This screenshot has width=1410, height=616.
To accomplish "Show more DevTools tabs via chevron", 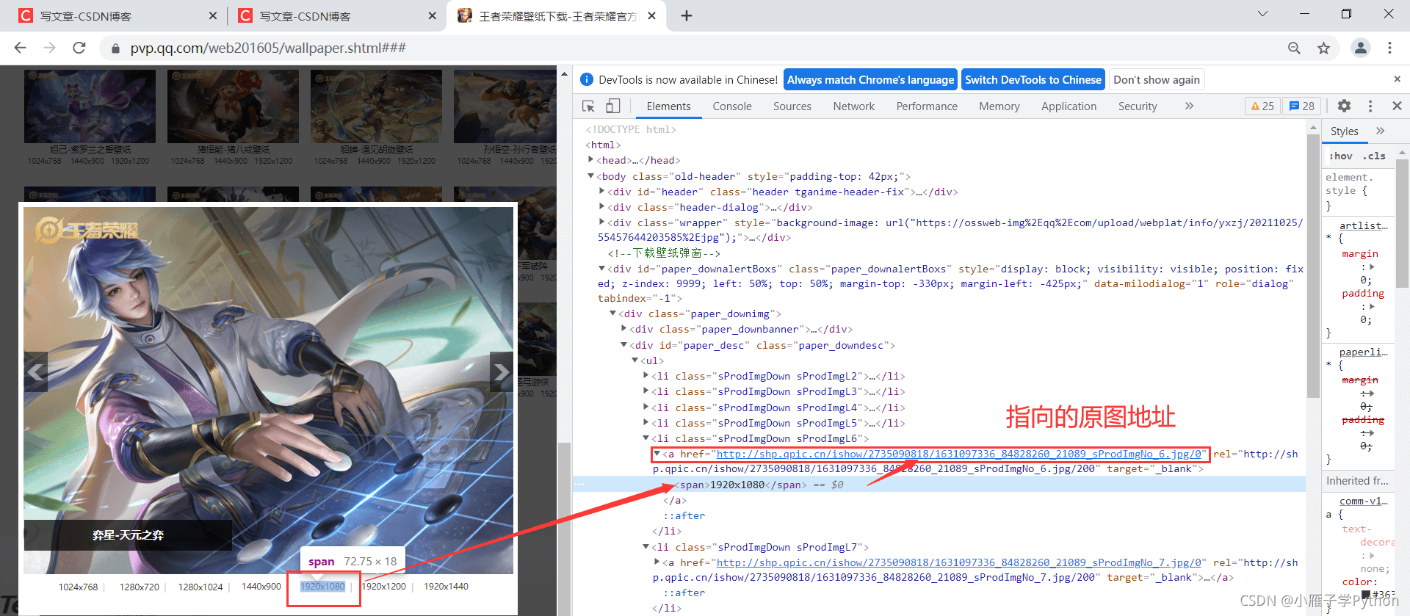I will [x=1189, y=106].
